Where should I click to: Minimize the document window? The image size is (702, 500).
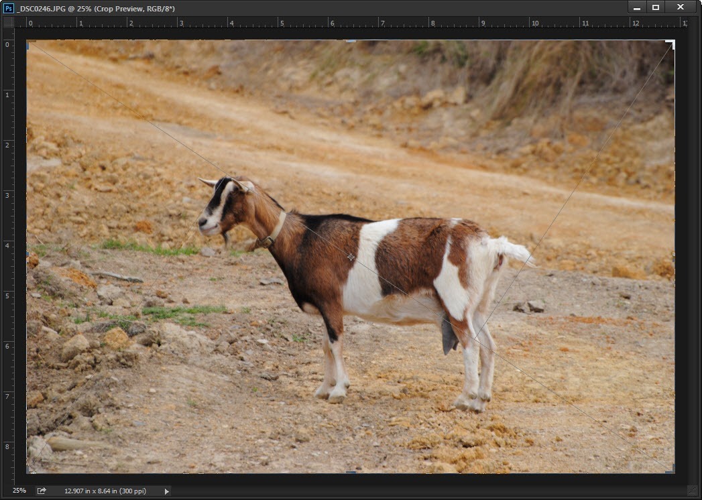[x=637, y=7]
